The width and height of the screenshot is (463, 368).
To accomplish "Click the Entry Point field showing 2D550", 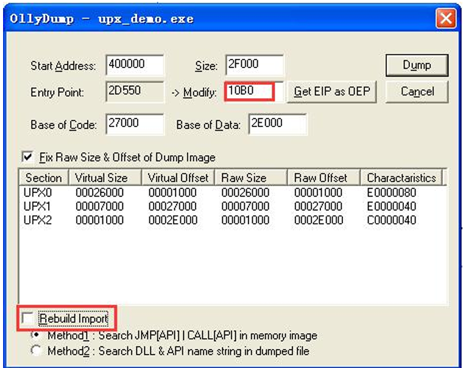I will 135,92.
